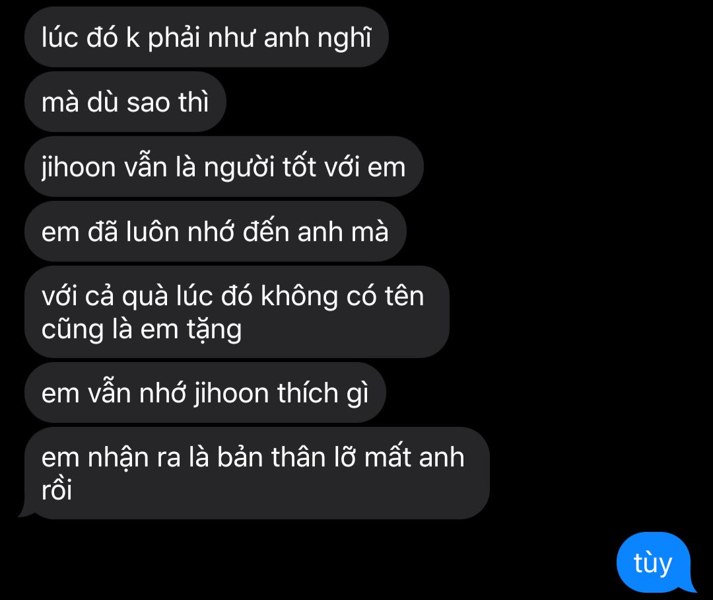Select the message 'lúc đó k phải như anh nghĩ'
Screen dimensions: 713x600
click(207, 37)
